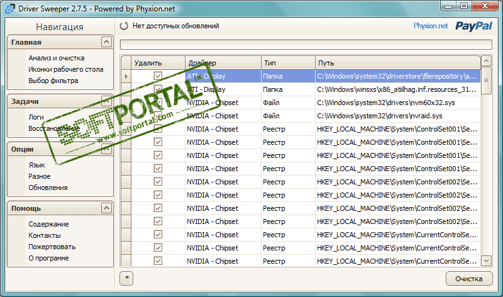
Task: Click the list vertical scrollbar thumb
Action: (x=486, y=81)
